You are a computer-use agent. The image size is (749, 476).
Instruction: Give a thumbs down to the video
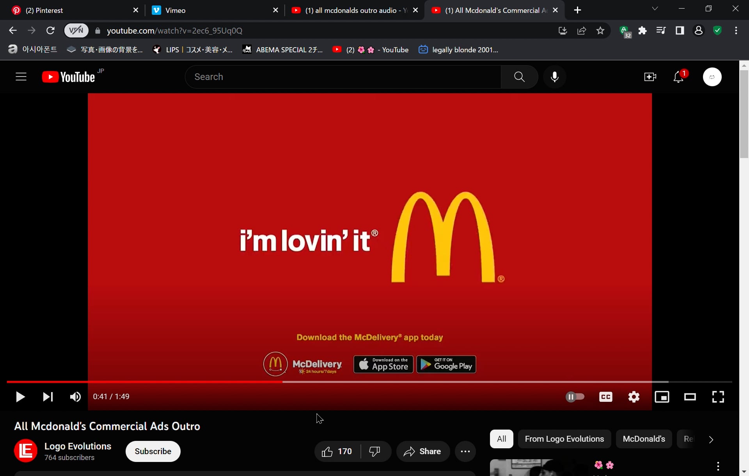click(374, 451)
